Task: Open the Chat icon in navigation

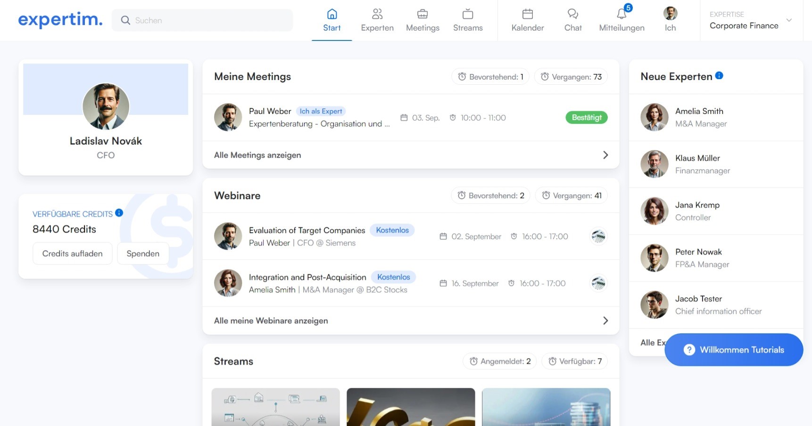Action: coord(572,14)
